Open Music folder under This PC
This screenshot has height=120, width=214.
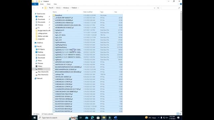[40, 61]
